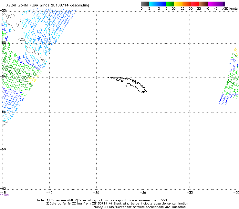This screenshot has height=209, width=239.
Task: Click the legend tick label '10'
Action: pos(158,9)
